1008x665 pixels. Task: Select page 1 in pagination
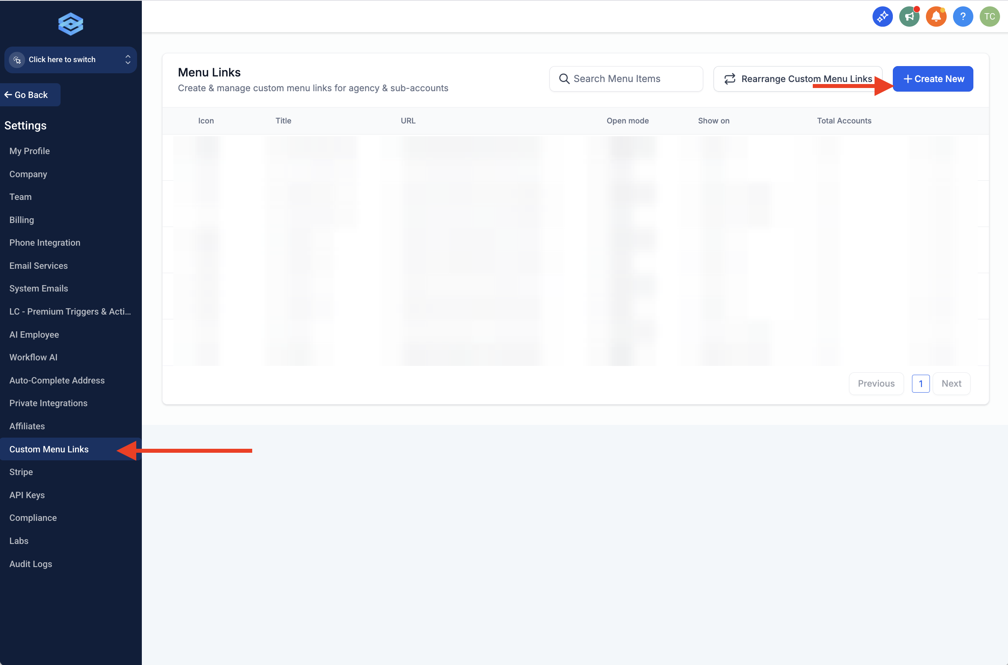click(921, 383)
